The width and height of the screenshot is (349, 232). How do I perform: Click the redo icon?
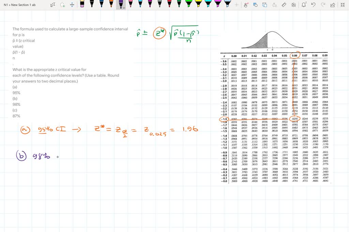[x=323, y=4]
